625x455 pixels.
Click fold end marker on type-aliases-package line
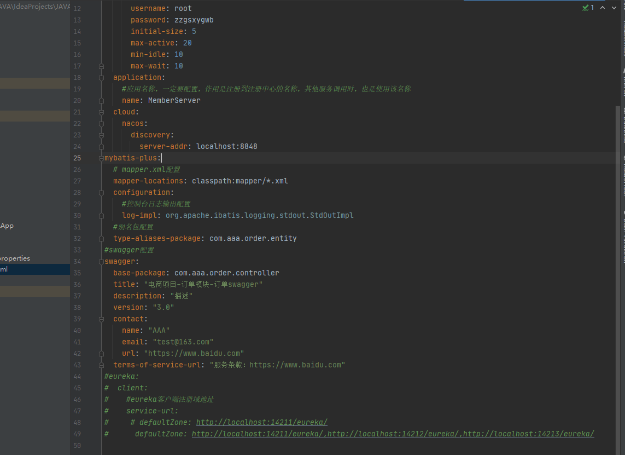click(x=101, y=239)
